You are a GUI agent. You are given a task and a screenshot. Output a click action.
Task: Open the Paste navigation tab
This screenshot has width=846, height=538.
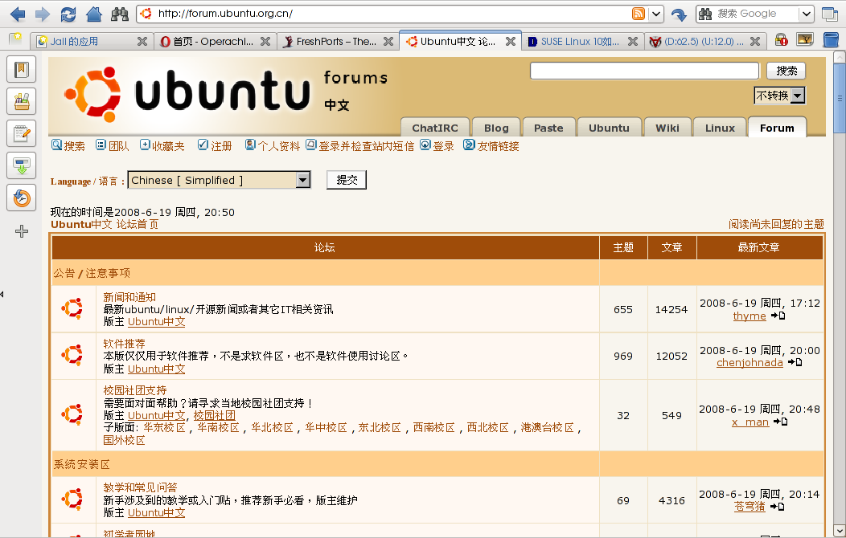548,128
